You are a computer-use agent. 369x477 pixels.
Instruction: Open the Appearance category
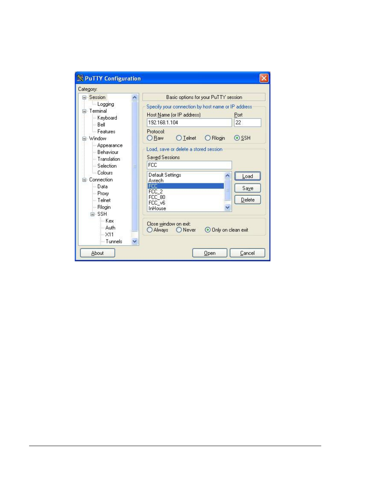tap(110, 145)
